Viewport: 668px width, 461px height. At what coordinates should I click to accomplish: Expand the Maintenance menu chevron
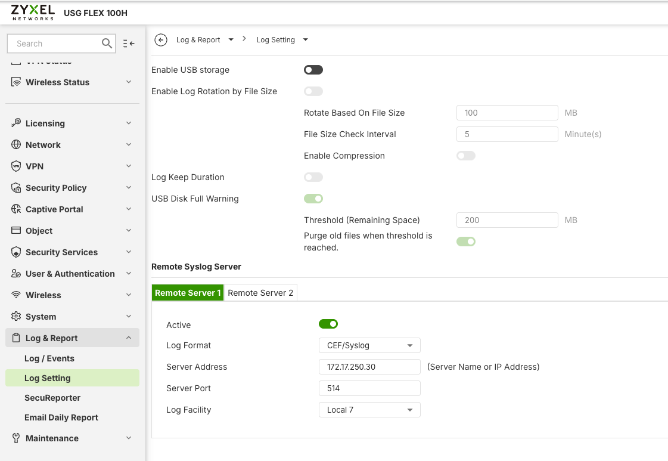click(x=129, y=438)
